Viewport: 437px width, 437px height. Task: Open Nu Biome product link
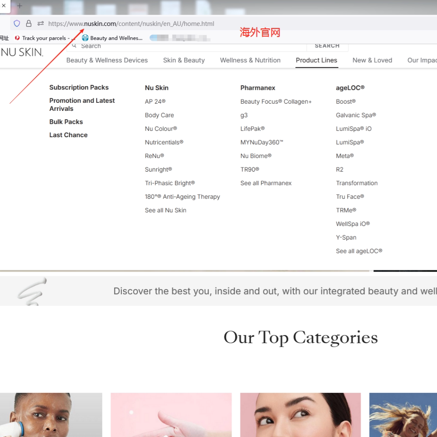256,156
